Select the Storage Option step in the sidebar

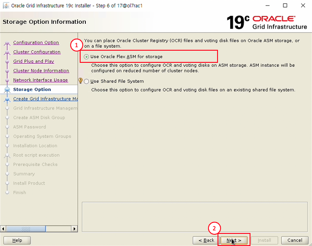[32, 89]
